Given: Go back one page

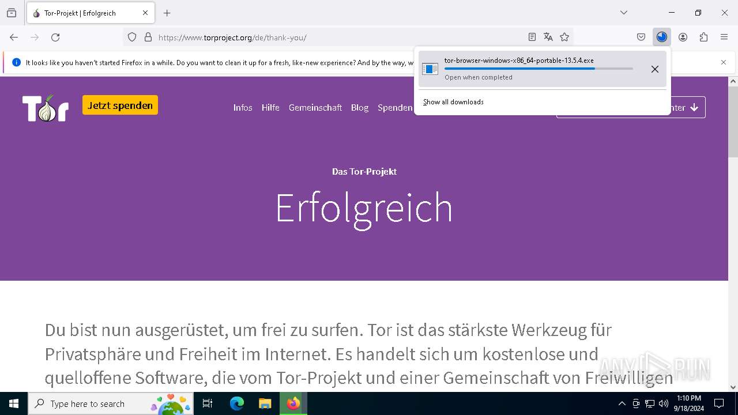Looking at the screenshot, I should pyautogui.click(x=14, y=37).
